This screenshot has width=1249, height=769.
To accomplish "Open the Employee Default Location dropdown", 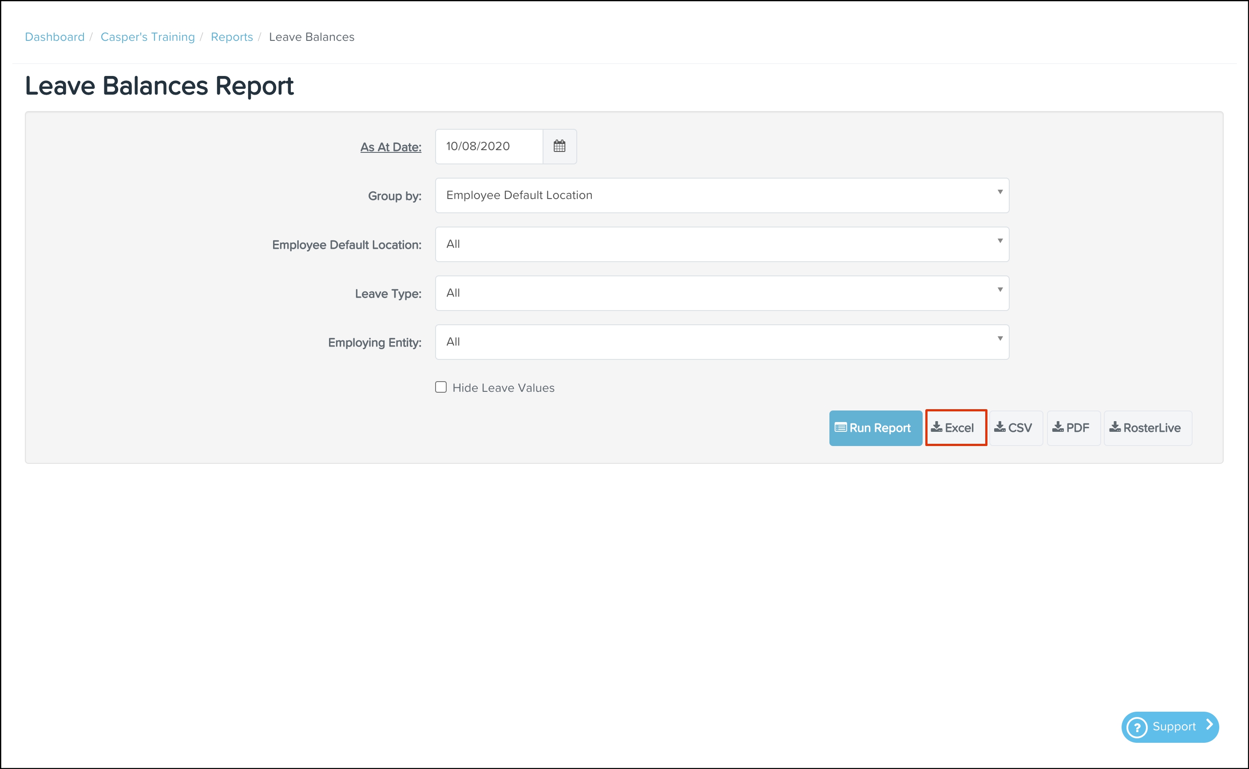I will click(722, 244).
